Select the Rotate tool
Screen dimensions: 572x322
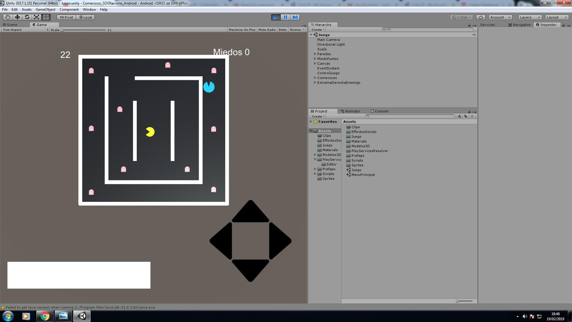click(x=27, y=17)
